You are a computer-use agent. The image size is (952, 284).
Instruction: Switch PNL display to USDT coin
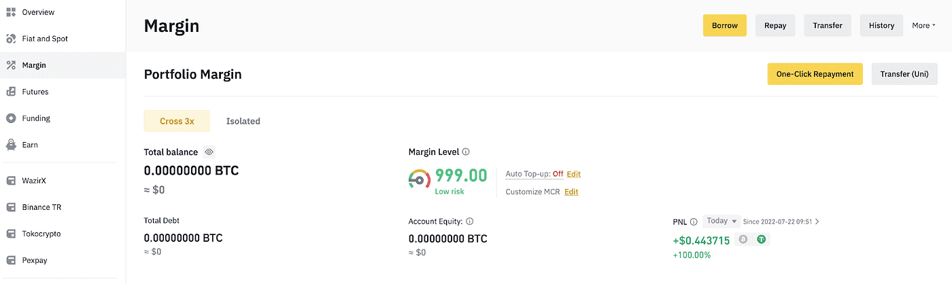(x=762, y=239)
